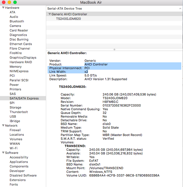The height and width of the screenshot is (187, 183).
Task: Click the pane divider handle dot
Action: (x=114, y=50)
